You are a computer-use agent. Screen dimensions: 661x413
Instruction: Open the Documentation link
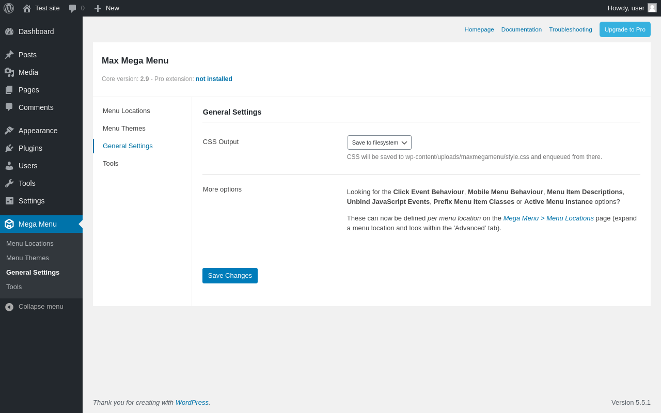point(521,29)
